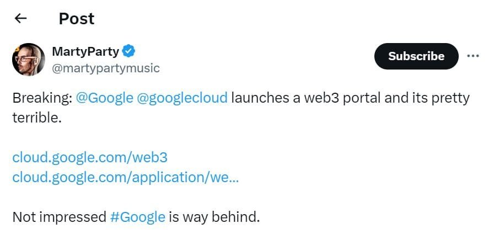Click the blue verified checkmark badge
The width and height of the screenshot is (494, 234).
[x=129, y=52]
